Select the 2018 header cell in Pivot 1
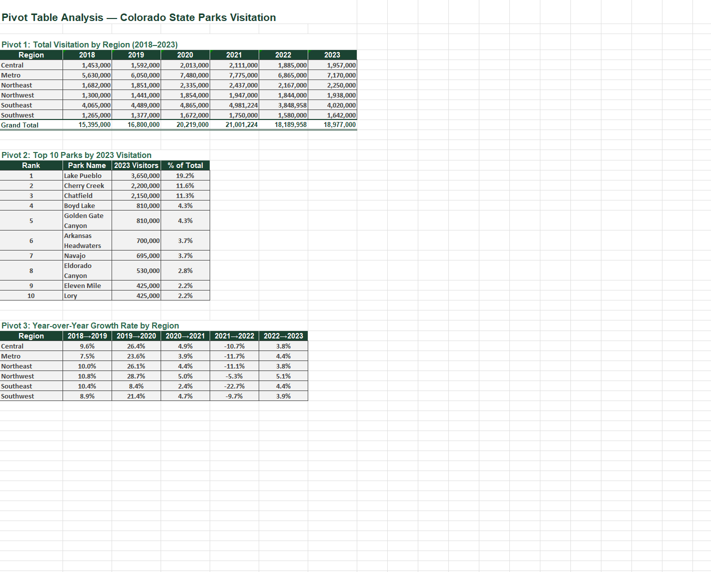The image size is (711, 572). point(87,55)
